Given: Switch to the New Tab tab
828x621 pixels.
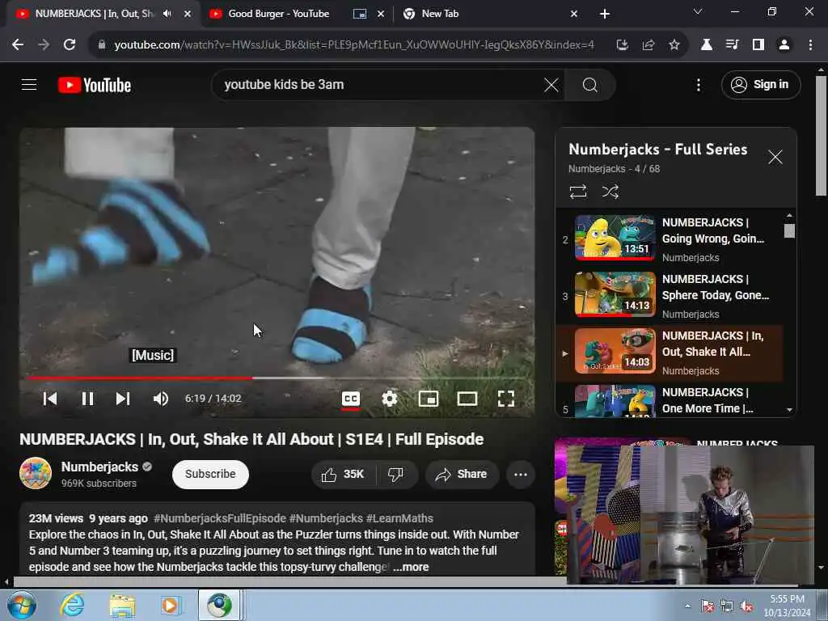Looking at the screenshot, I should tap(441, 14).
